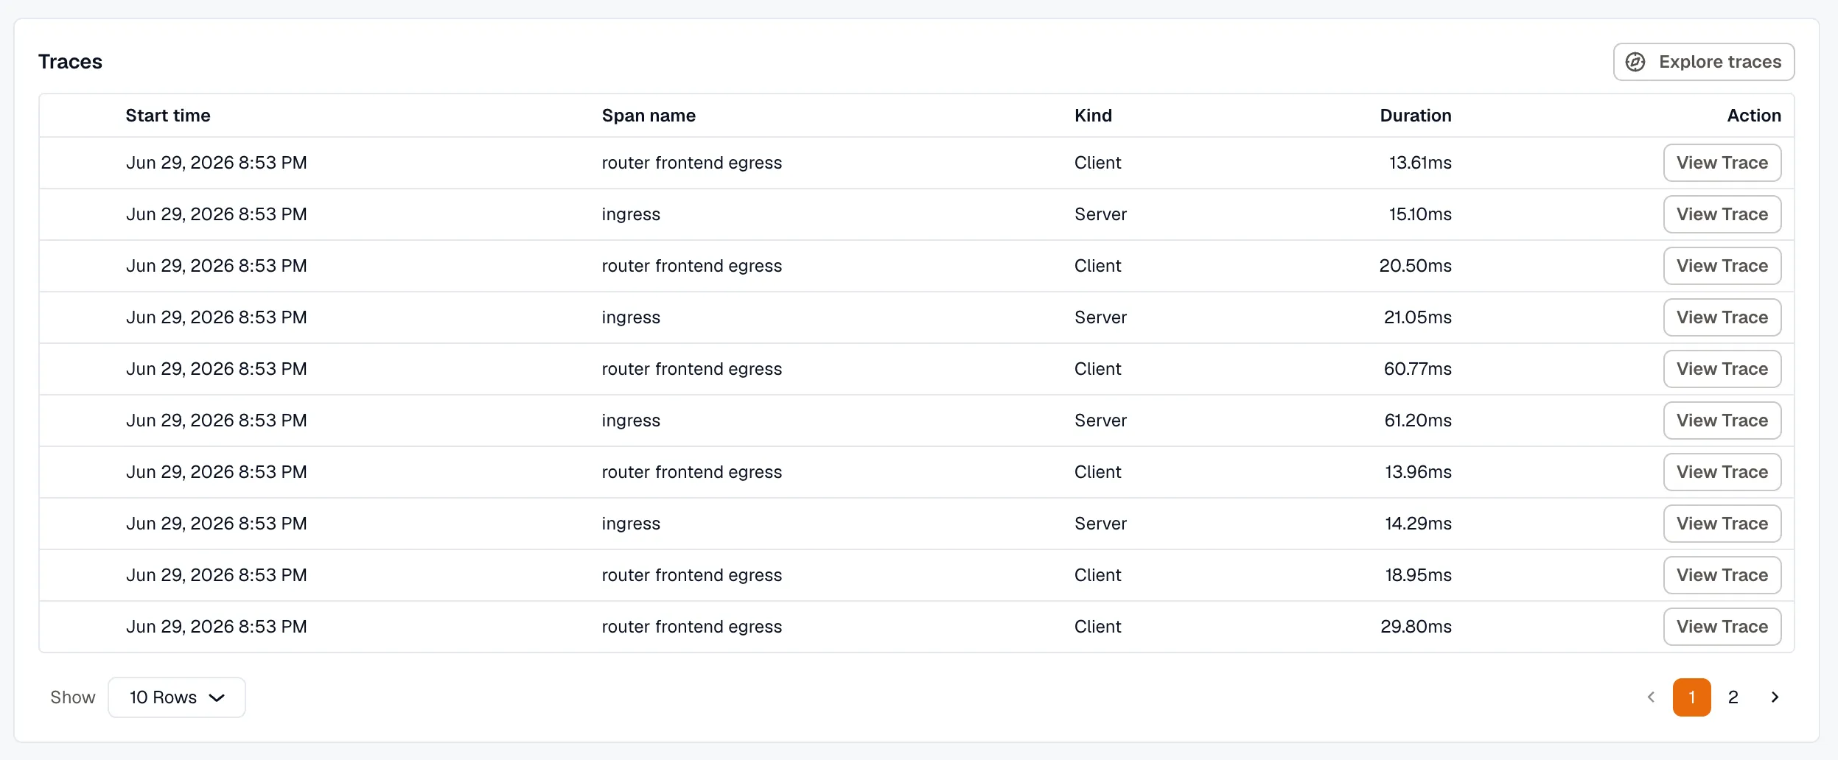1838x760 pixels.
Task: View Trace for the 61.20ms ingress span
Action: click(1722, 421)
